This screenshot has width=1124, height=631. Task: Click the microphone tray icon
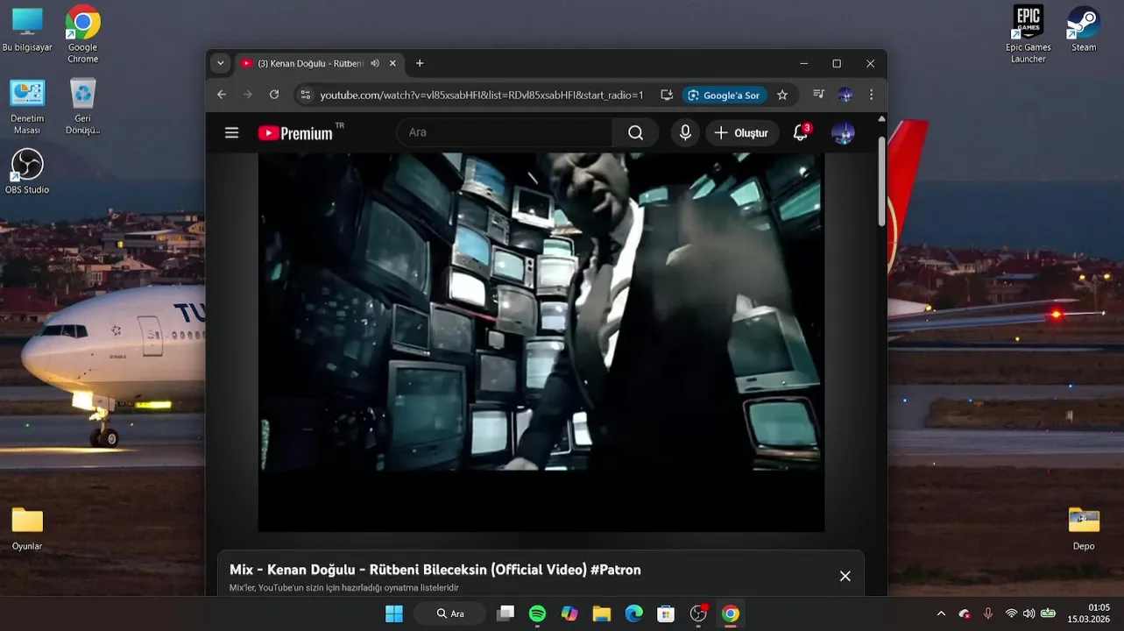pyautogui.click(x=988, y=613)
